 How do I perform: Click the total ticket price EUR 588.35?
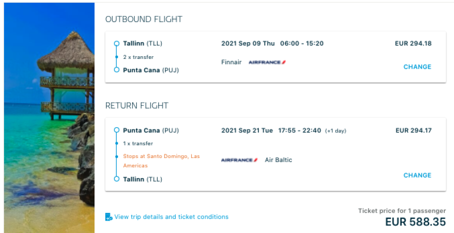415,221
